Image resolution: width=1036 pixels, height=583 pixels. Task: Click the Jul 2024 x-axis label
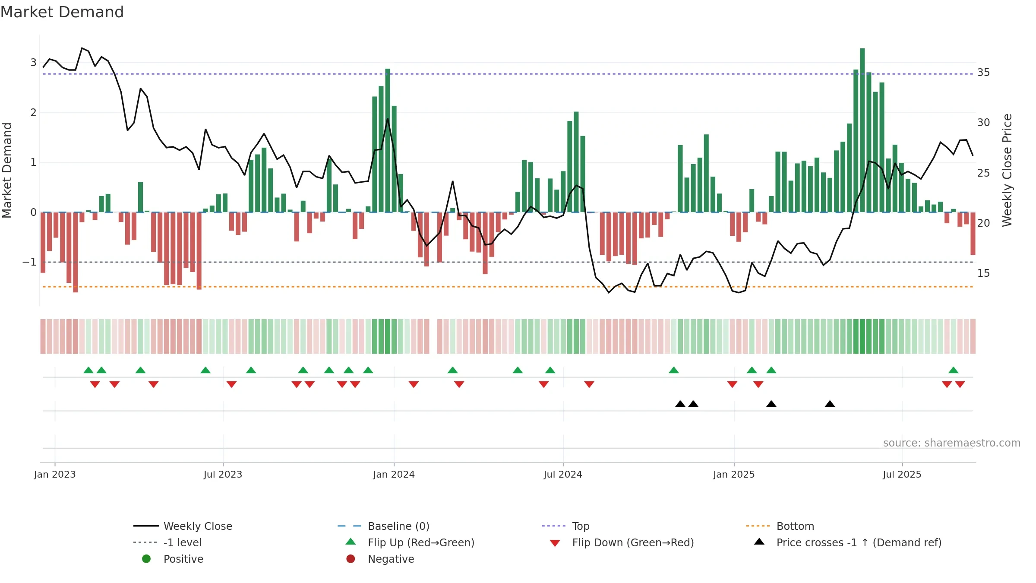point(563,474)
